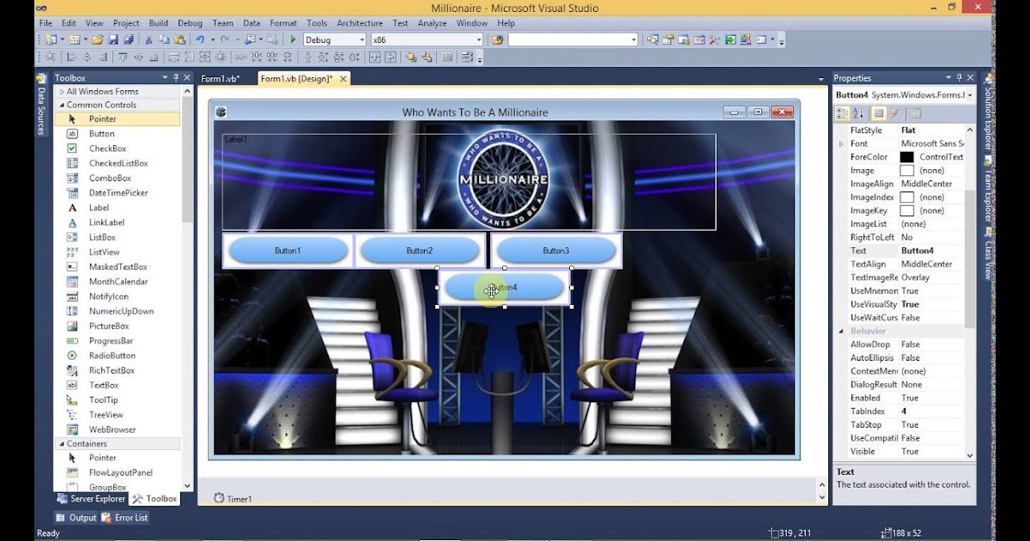Image resolution: width=1030 pixels, height=541 pixels.
Task: Click Center Horizontally layout icon
Action: pos(374,57)
